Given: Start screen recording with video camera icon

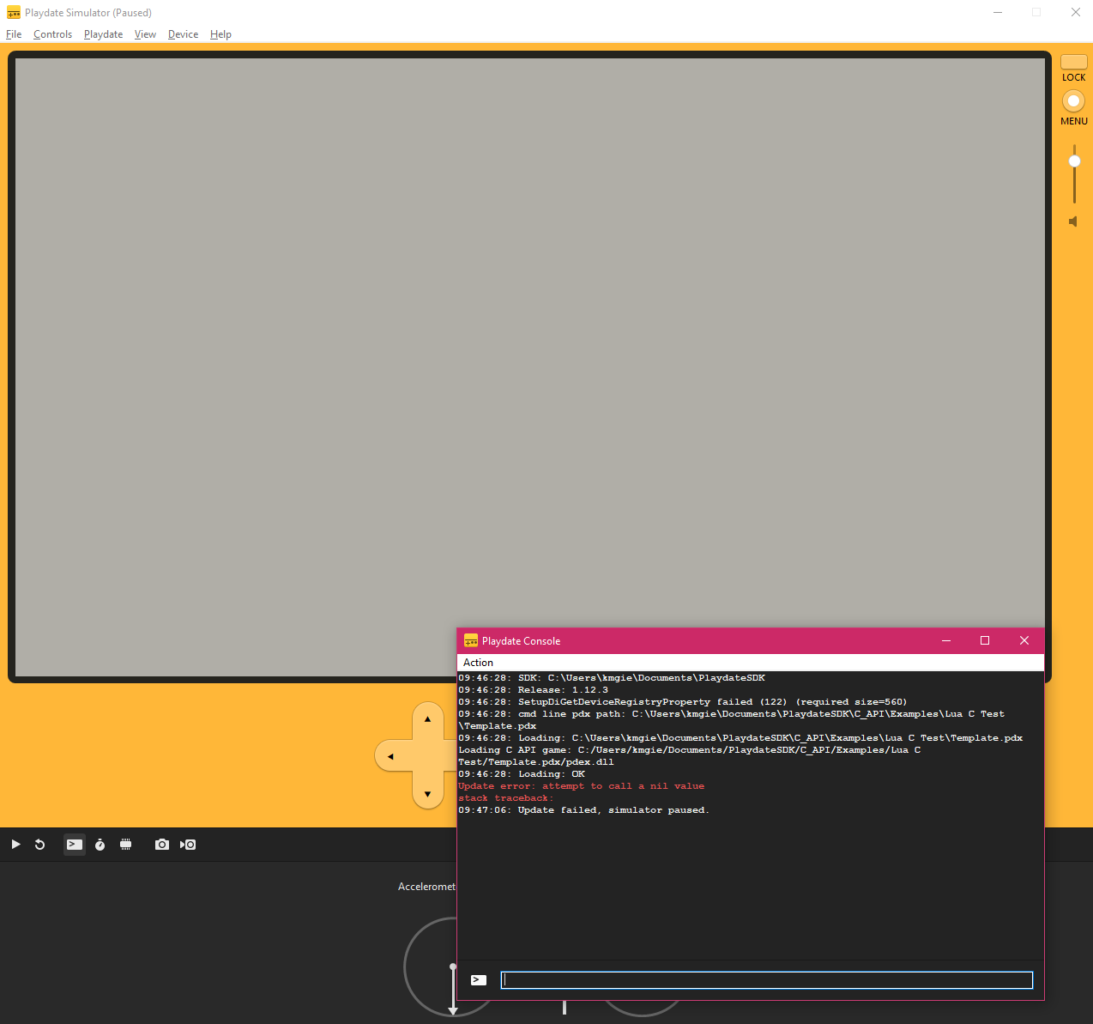Looking at the screenshot, I should tap(188, 845).
